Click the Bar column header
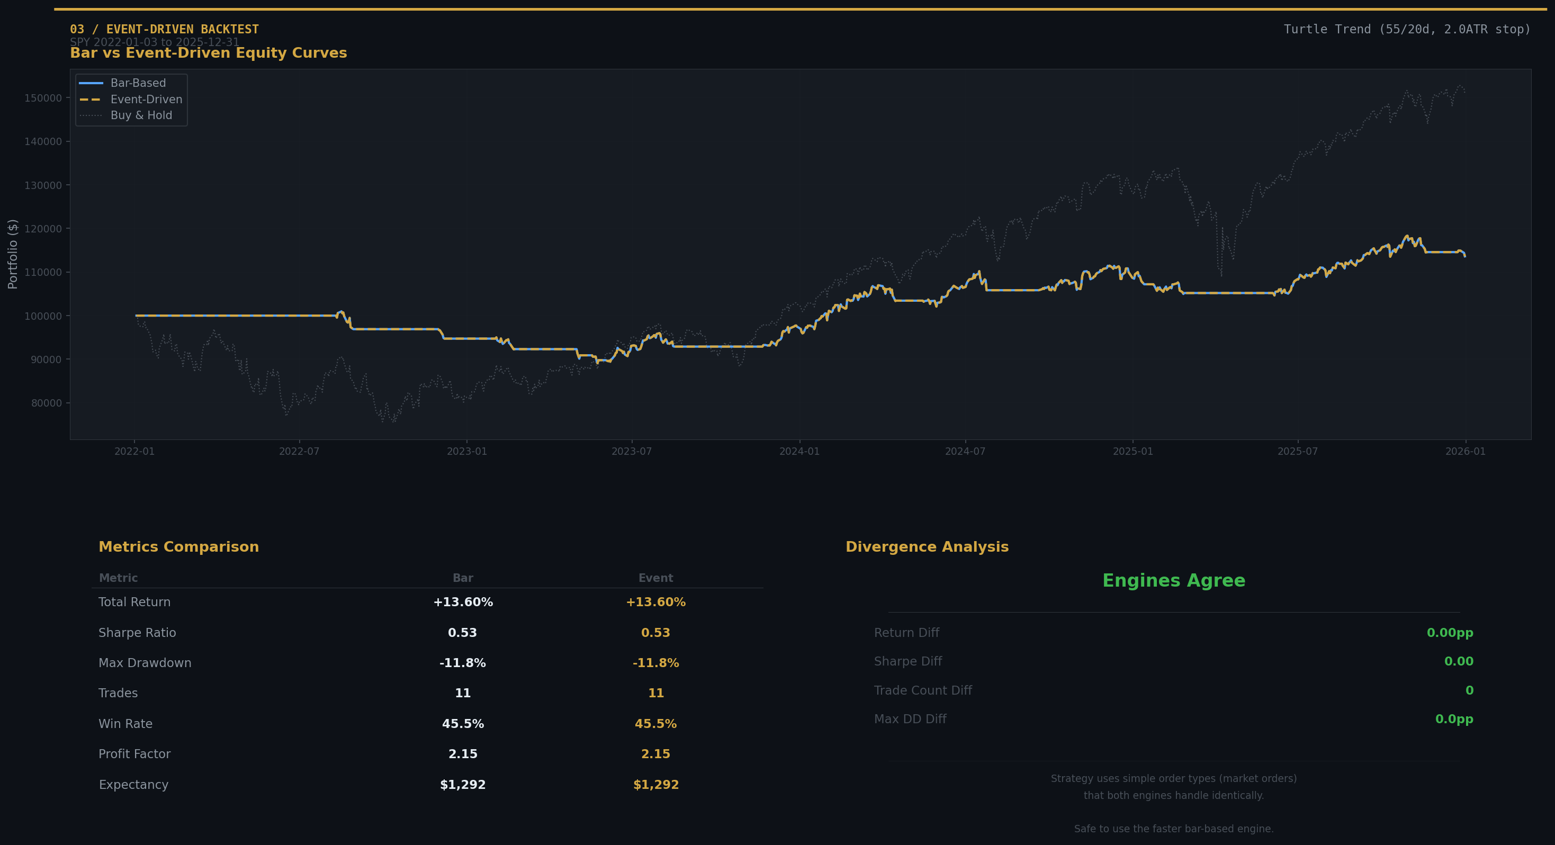 coord(462,578)
